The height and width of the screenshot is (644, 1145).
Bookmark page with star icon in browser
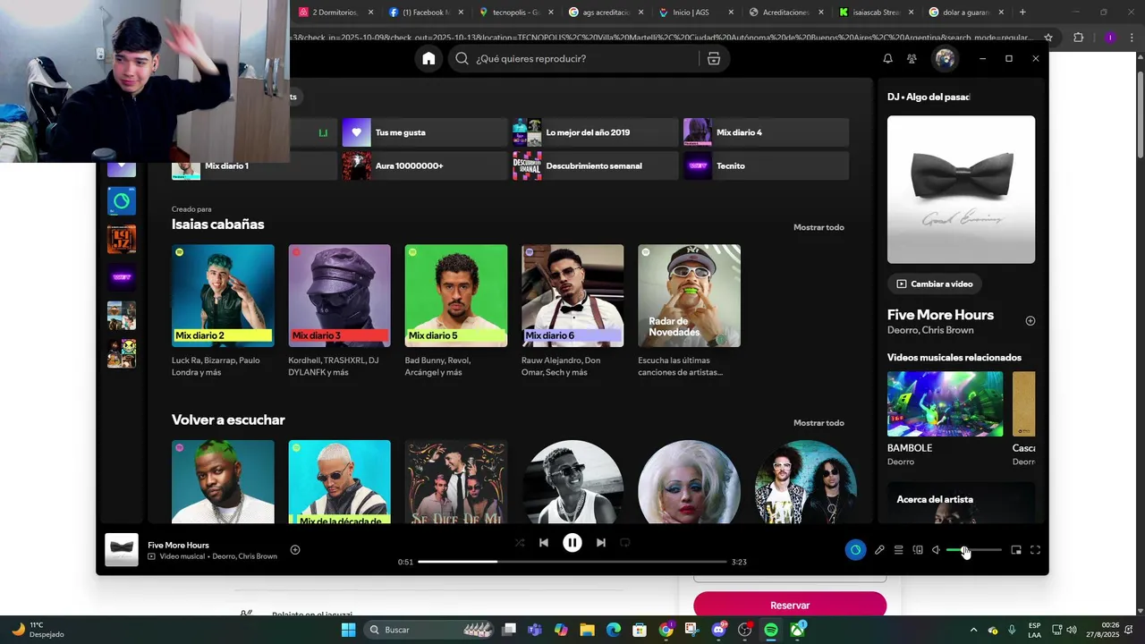(1048, 38)
